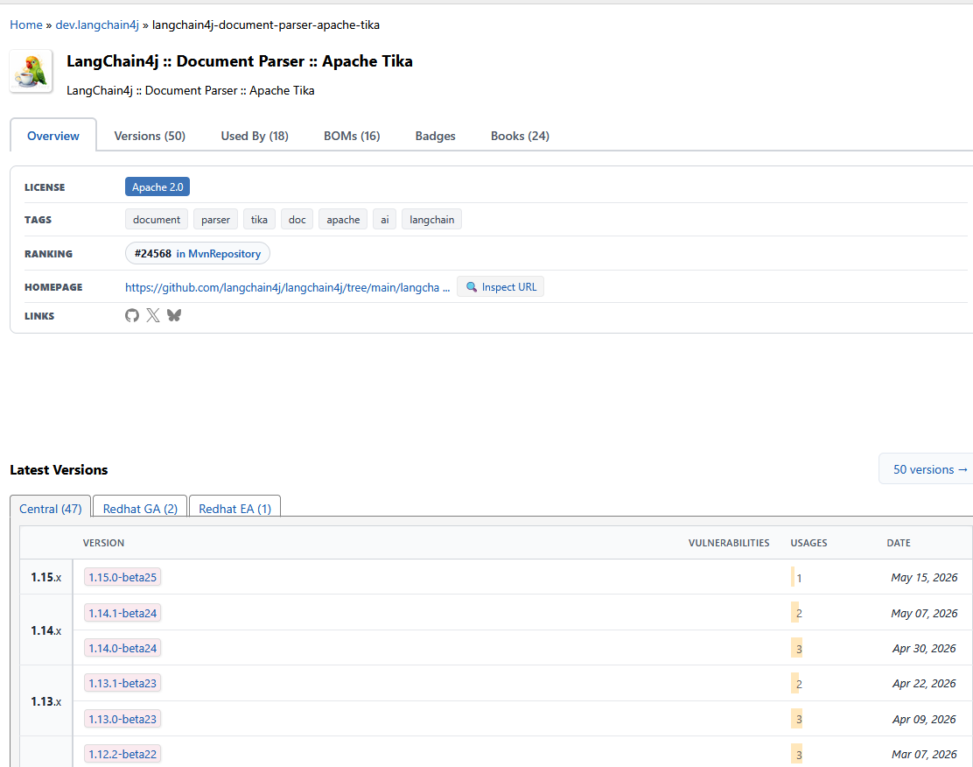Open the GitHub homepage URL link
The width and height of the screenshot is (973, 767).
coord(287,287)
